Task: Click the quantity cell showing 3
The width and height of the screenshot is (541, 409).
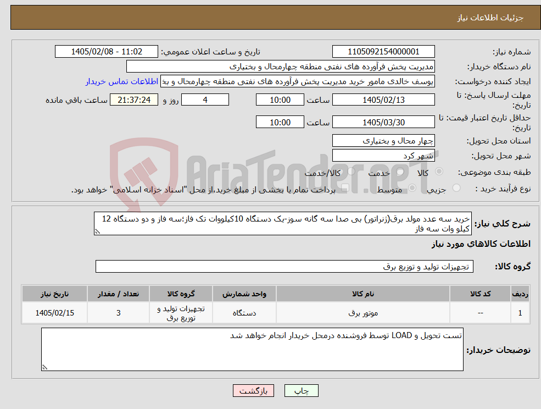Action: [118, 313]
